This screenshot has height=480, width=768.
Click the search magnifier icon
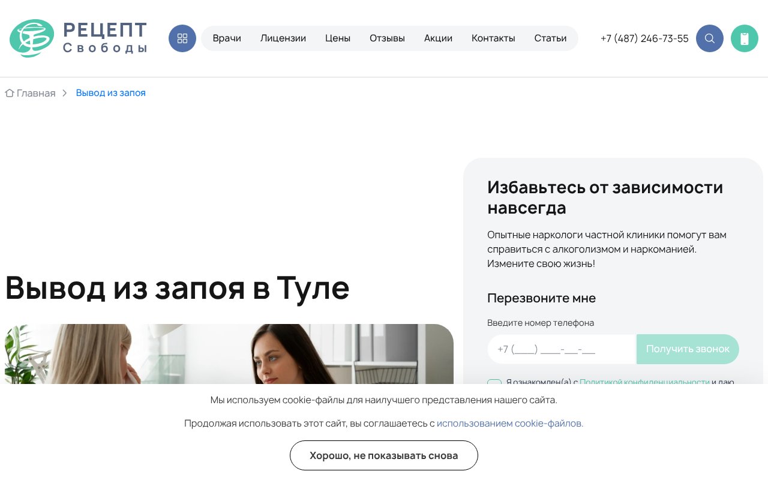710,38
